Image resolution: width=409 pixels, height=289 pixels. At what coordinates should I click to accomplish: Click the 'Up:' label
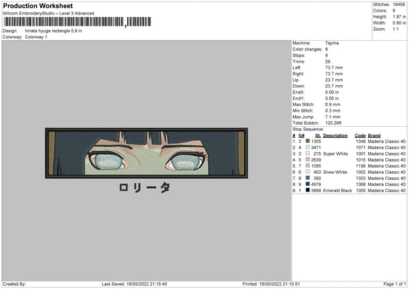tap(296, 80)
